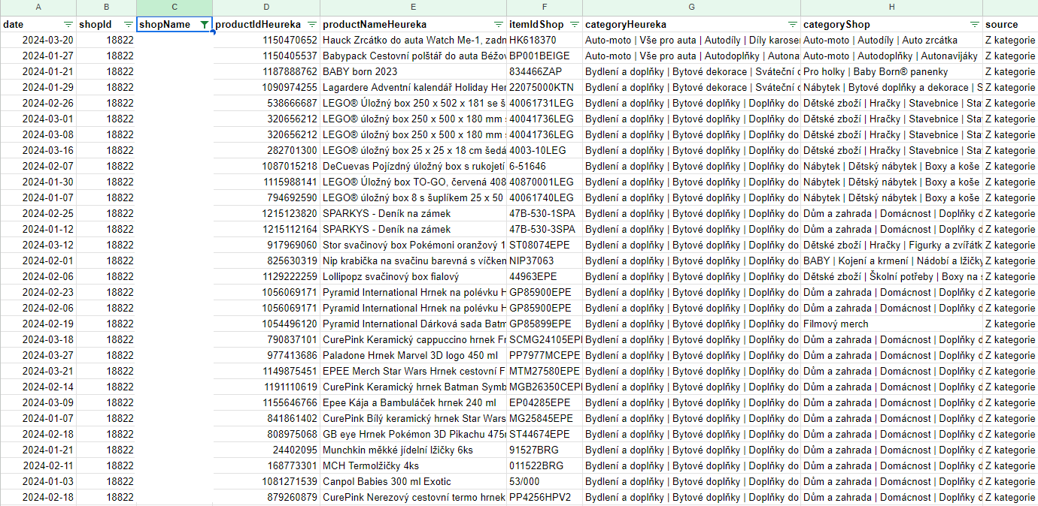Select the "Munchkin měkké jídelní lžičky 6ks" cell
The width and height of the screenshot is (1038, 506).
pyautogui.click(x=414, y=450)
